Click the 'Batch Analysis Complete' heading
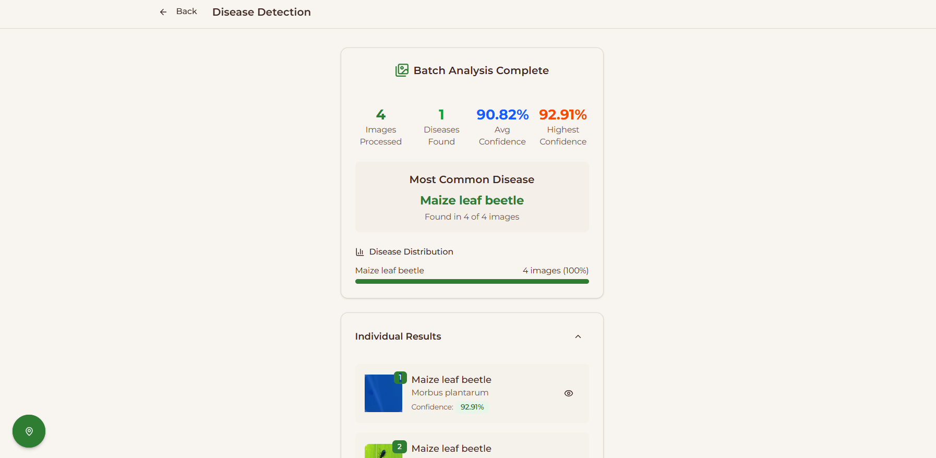Viewport: 936px width, 458px height. click(x=481, y=70)
